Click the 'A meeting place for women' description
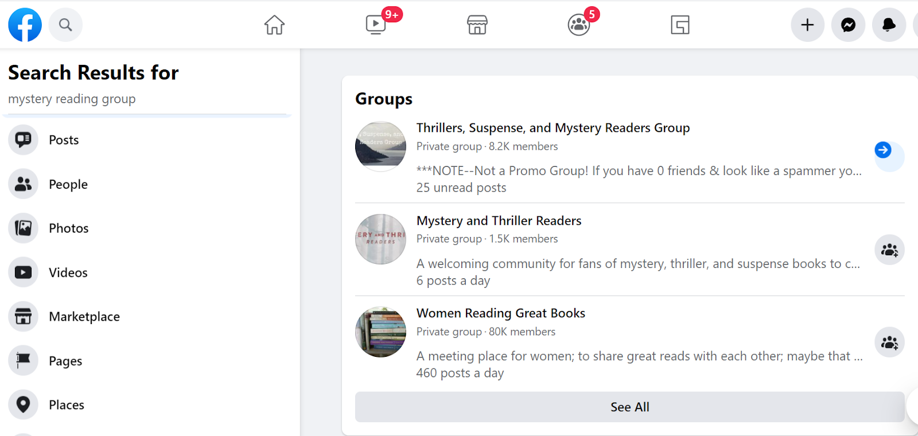 [x=640, y=356]
